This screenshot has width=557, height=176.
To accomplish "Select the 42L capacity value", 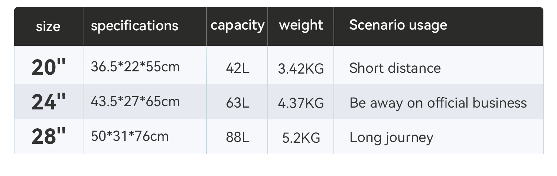I will click(x=237, y=68).
